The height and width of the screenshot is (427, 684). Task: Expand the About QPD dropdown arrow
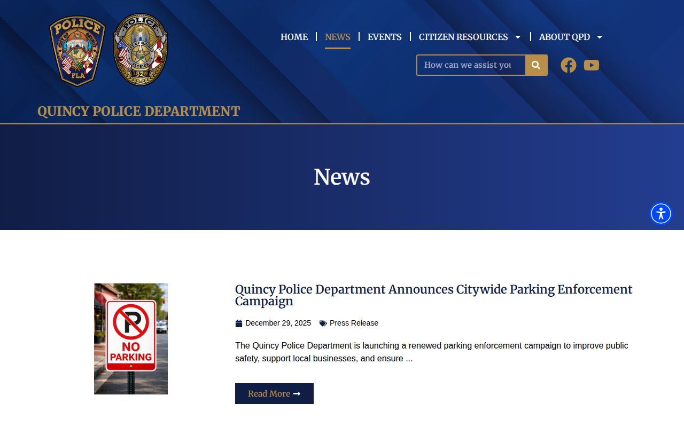pyautogui.click(x=600, y=37)
